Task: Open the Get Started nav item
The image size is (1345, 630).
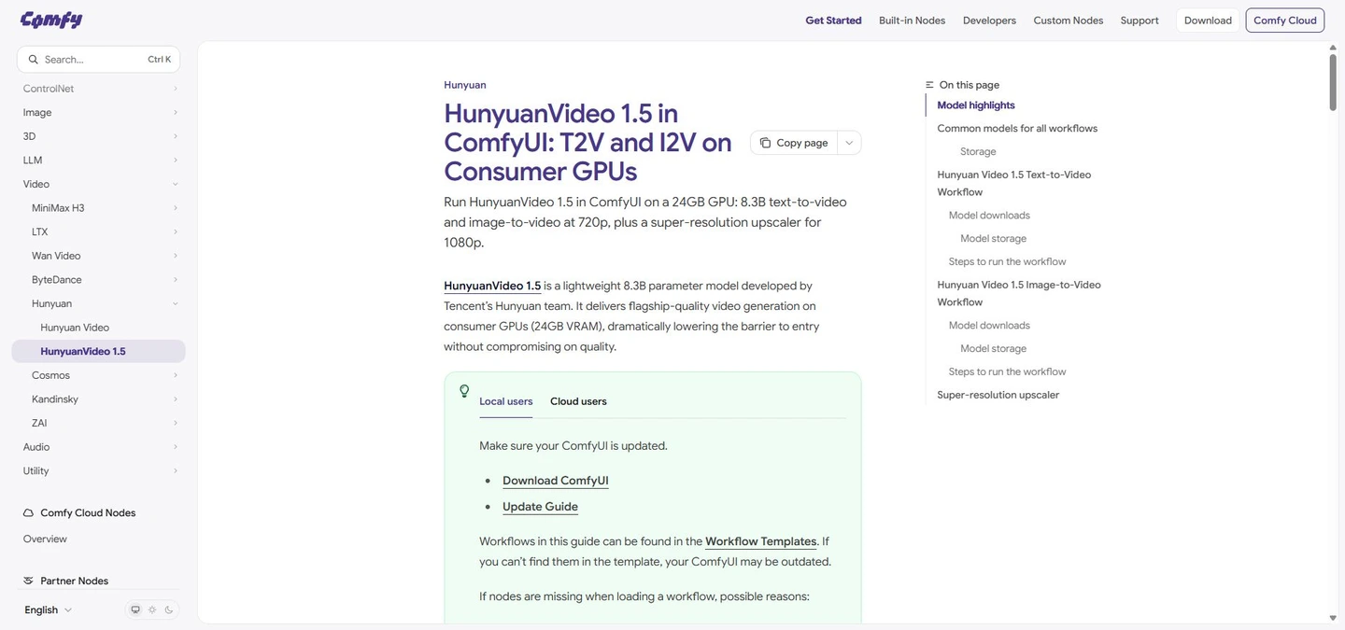Action: [x=833, y=21]
